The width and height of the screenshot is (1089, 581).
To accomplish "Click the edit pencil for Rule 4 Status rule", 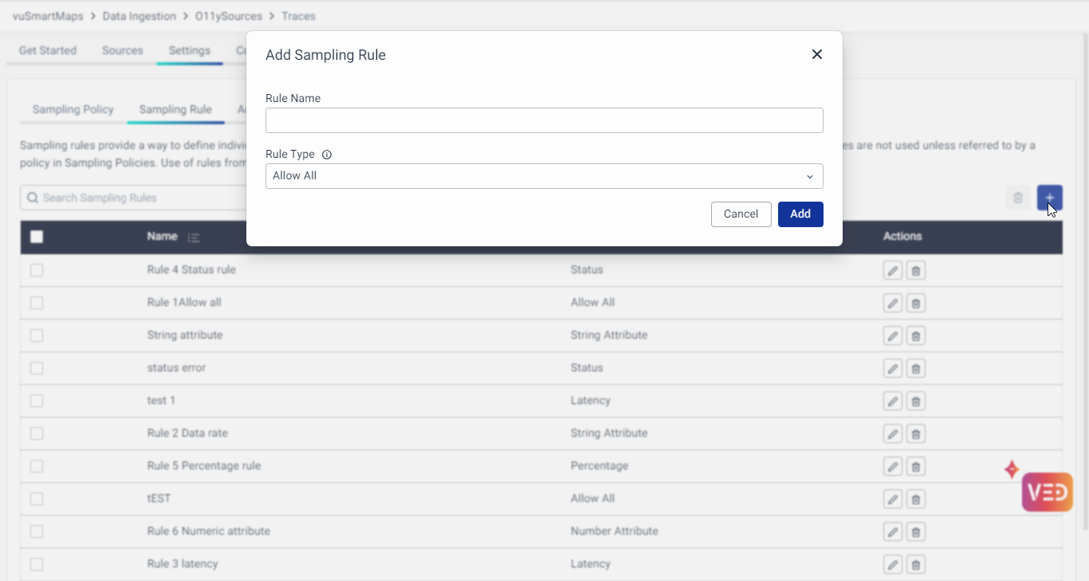I will click(892, 271).
